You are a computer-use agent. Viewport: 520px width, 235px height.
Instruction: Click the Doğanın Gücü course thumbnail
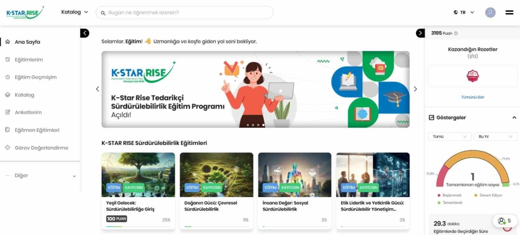pyautogui.click(x=216, y=174)
